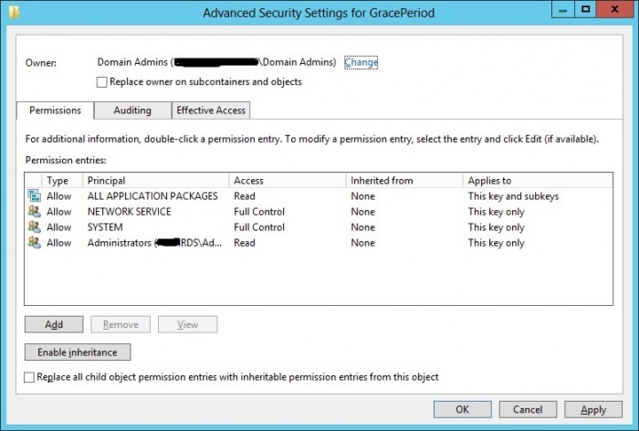Image resolution: width=639 pixels, height=431 pixels.
Task: Click the NETWORK SERVICE group icon
Action: click(35, 212)
